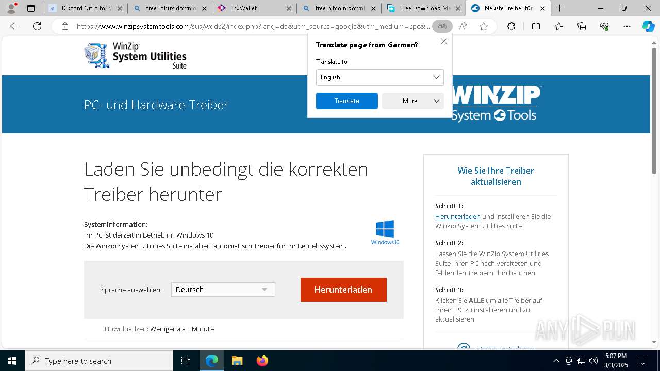Open the notification center
This screenshot has width=660, height=371.
click(643, 361)
